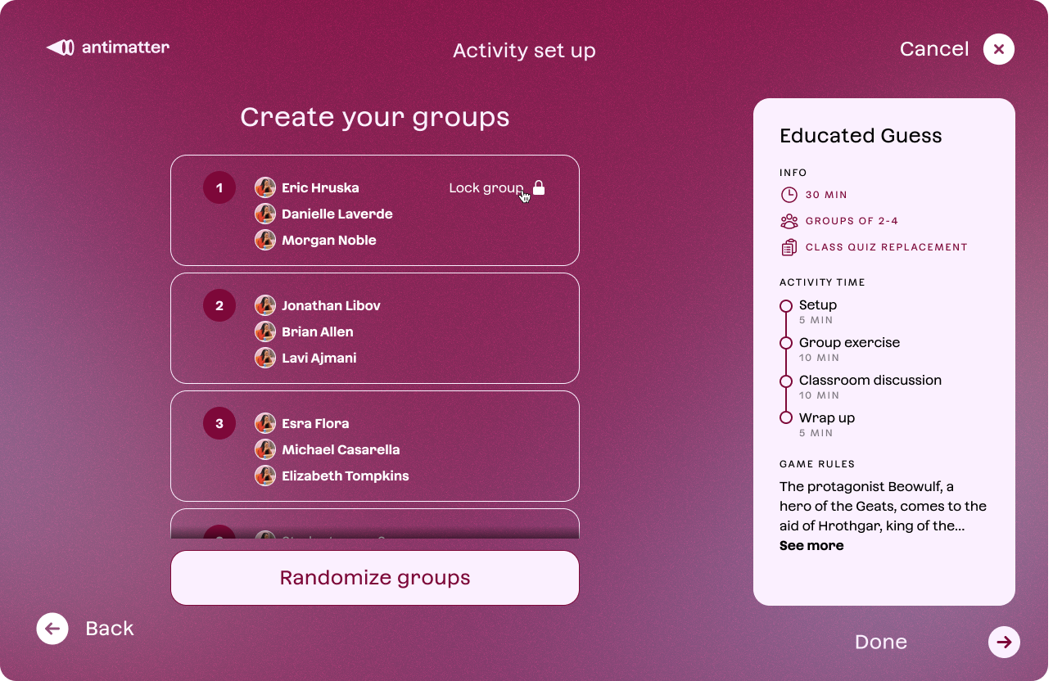Click Michael Casarella's avatar
1053x681 pixels.
(265, 449)
